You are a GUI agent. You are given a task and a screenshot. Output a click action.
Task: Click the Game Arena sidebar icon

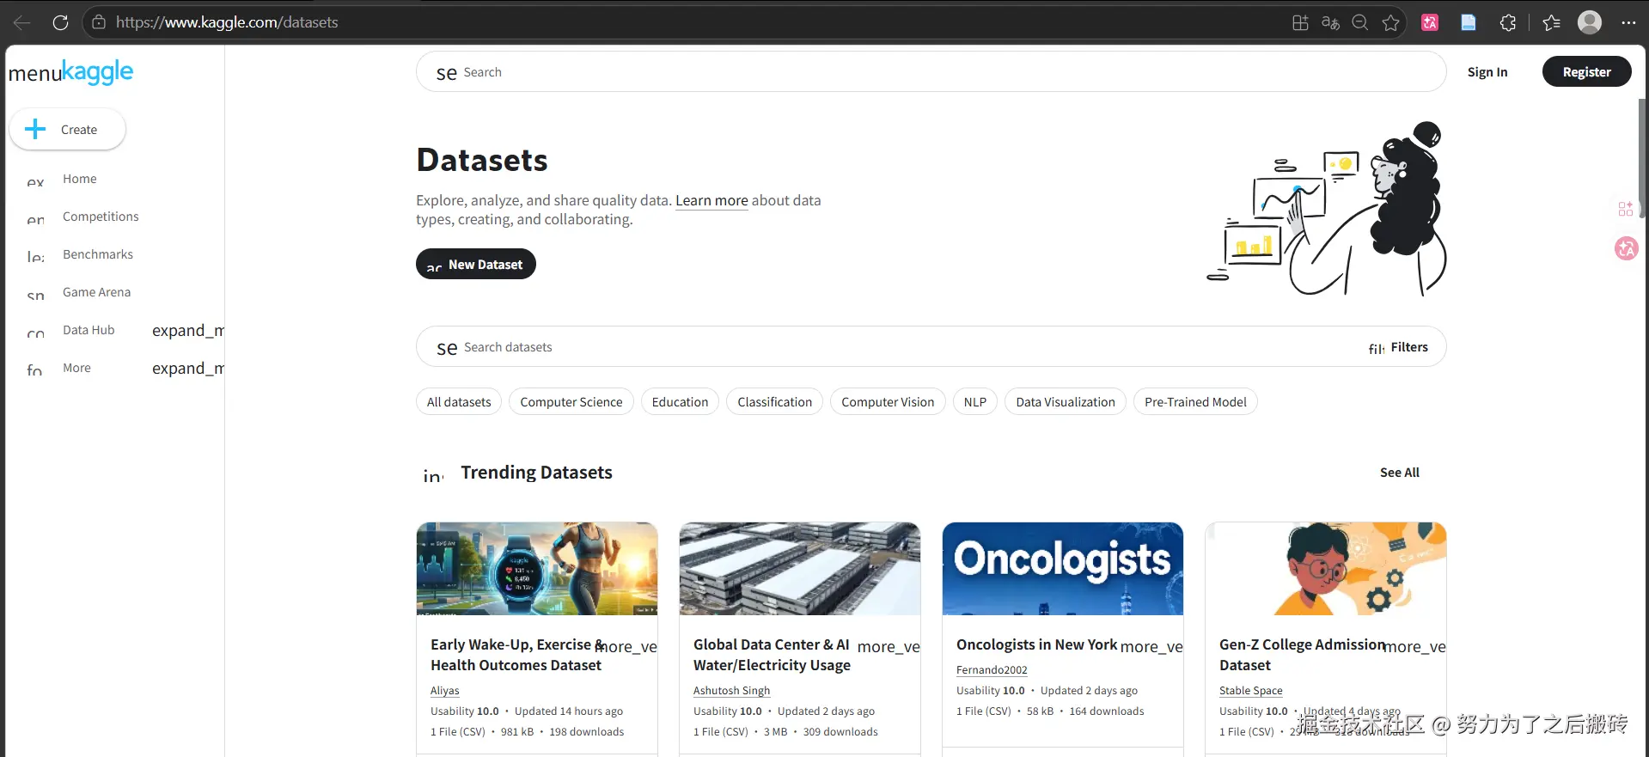(x=35, y=294)
